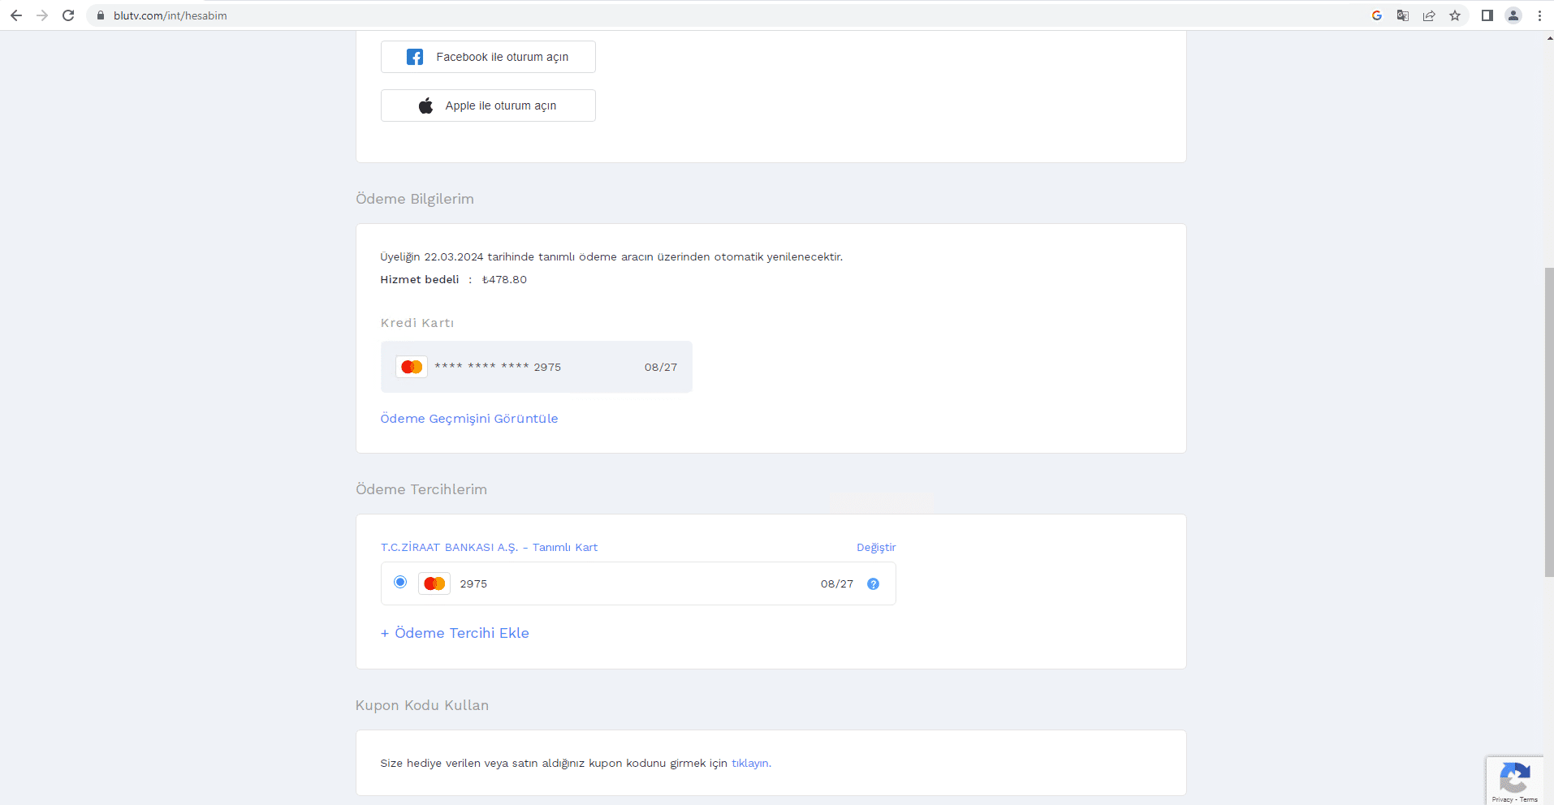1554x805 pixels.
Task: Click the browser address bar URL
Action: point(171,15)
